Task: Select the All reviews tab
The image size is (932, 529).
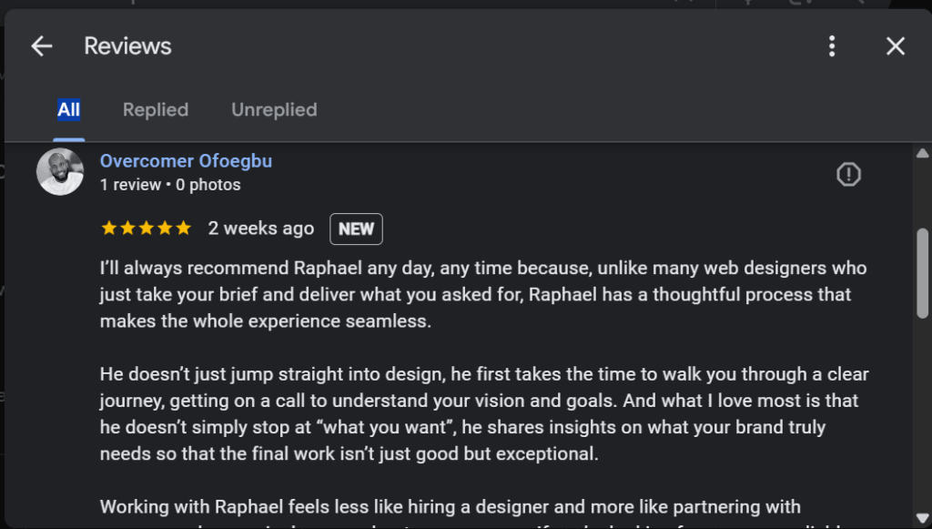Action: tap(69, 109)
